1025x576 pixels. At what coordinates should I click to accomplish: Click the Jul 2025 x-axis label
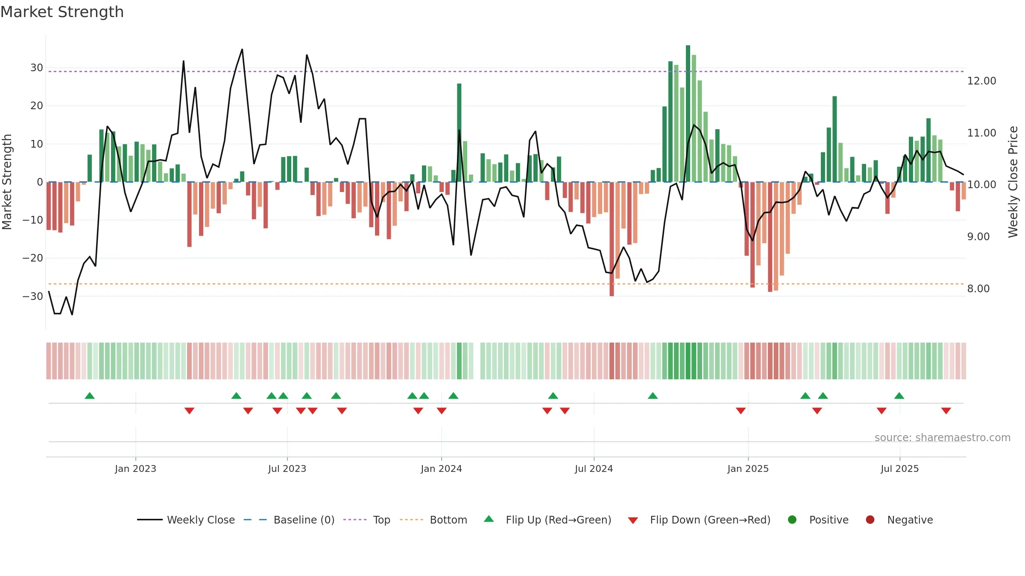pos(899,468)
